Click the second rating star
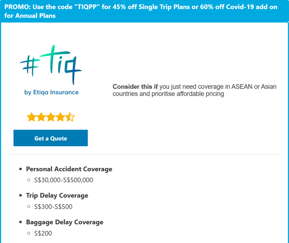The image size is (289, 243). coord(41,117)
